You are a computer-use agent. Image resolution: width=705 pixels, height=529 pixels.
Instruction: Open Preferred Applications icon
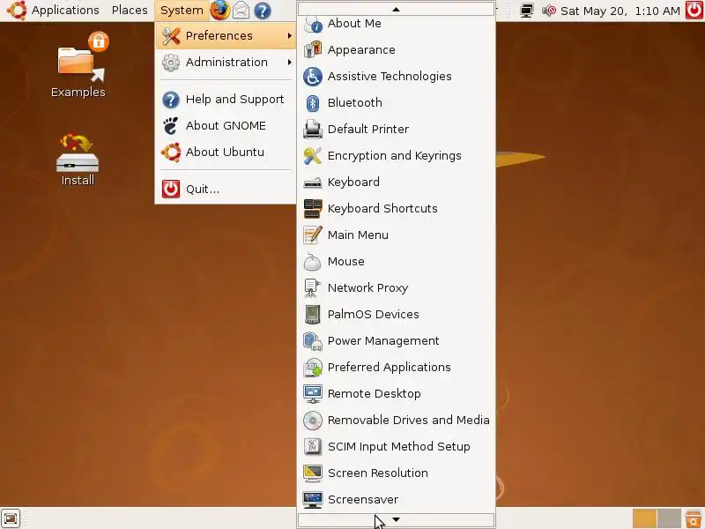click(313, 368)
